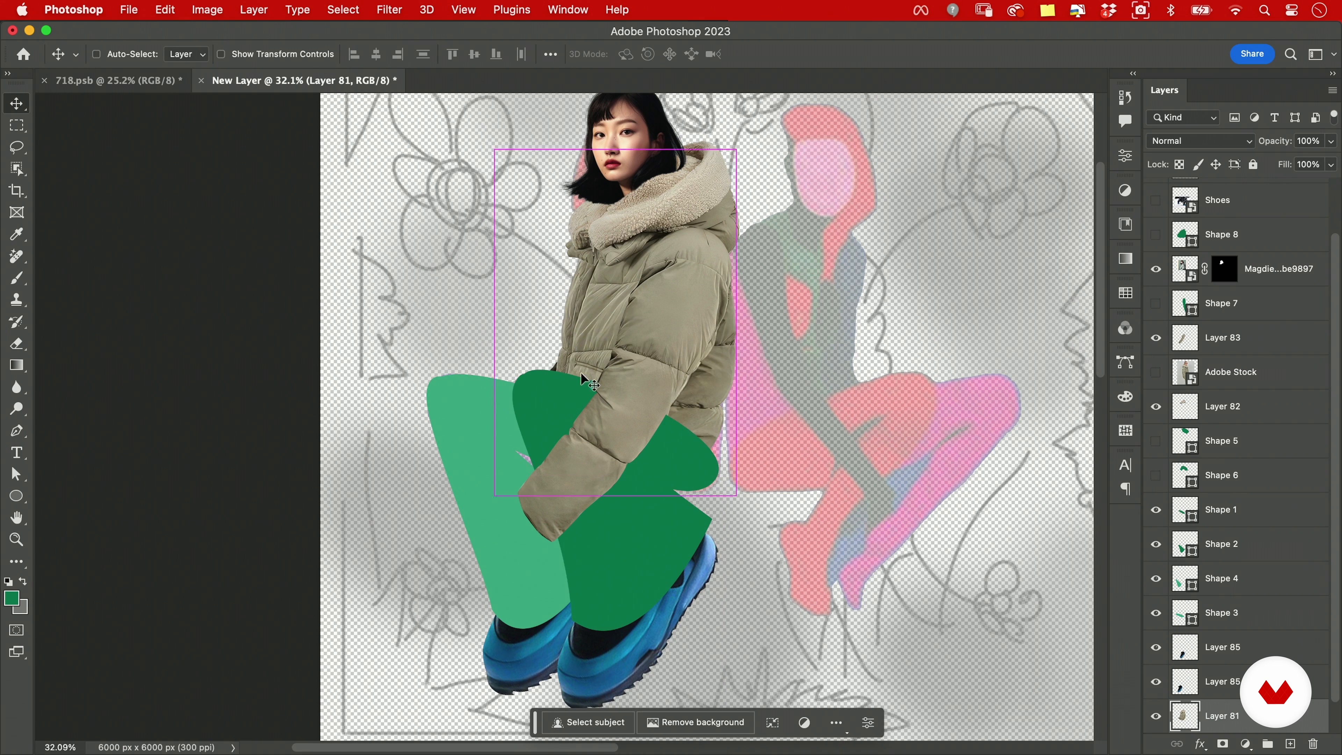Enable Show Transform Controls checkbox
The image size is (1342, 755).
click(x=221, y=54)
